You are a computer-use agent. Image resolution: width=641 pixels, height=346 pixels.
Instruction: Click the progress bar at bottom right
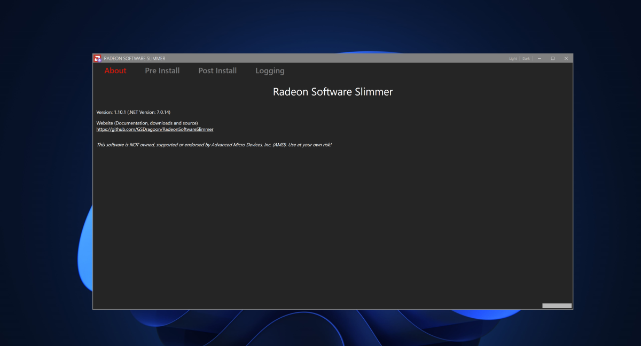click(557, 306)
